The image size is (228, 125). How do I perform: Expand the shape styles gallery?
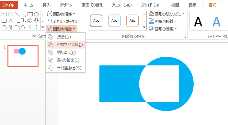click(144, 27)
